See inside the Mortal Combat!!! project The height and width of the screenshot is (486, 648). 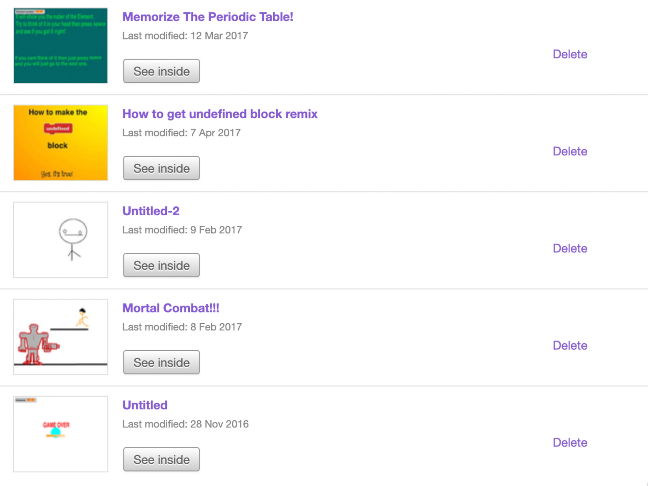pyautogui.click(x=161, y=362)
